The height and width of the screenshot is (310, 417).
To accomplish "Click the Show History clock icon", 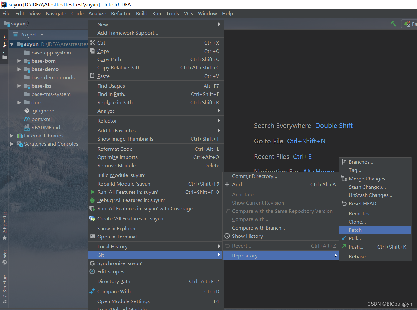I will tap(227, 236).
